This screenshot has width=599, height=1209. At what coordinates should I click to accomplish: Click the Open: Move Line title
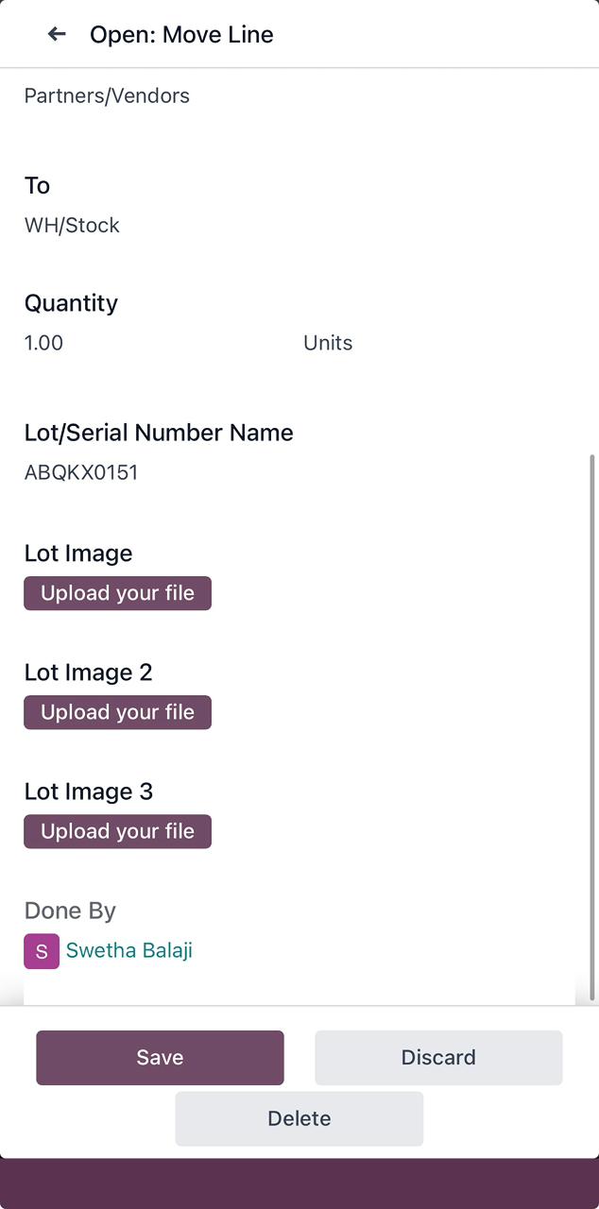(x=181, y=35)
